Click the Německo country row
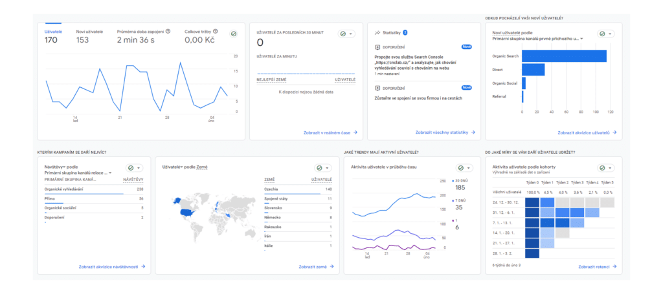This screenshot has width=663, height=294. tap(298, 218)
